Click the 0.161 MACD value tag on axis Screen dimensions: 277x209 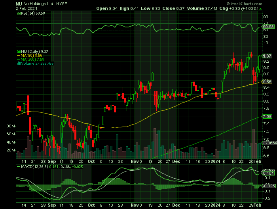click(269, 174)
